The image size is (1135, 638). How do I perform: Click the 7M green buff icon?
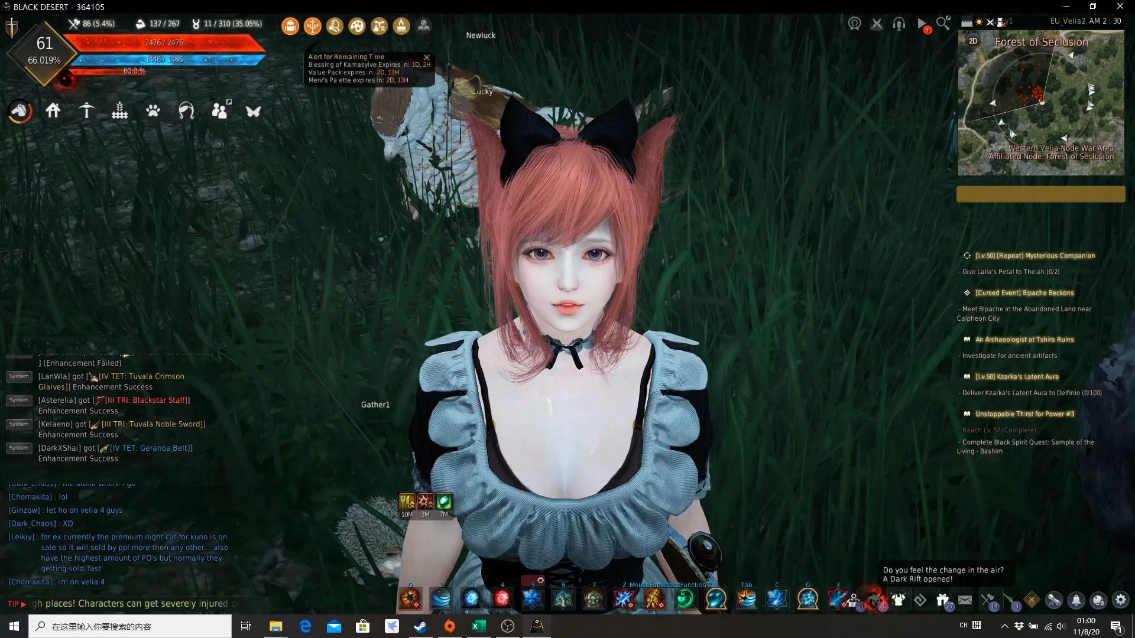444,502
